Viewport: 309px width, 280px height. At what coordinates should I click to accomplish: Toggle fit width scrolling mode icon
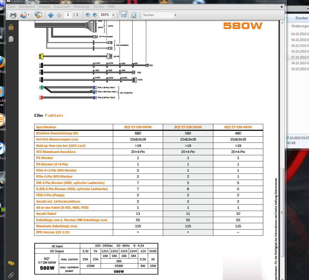(123, 15)
